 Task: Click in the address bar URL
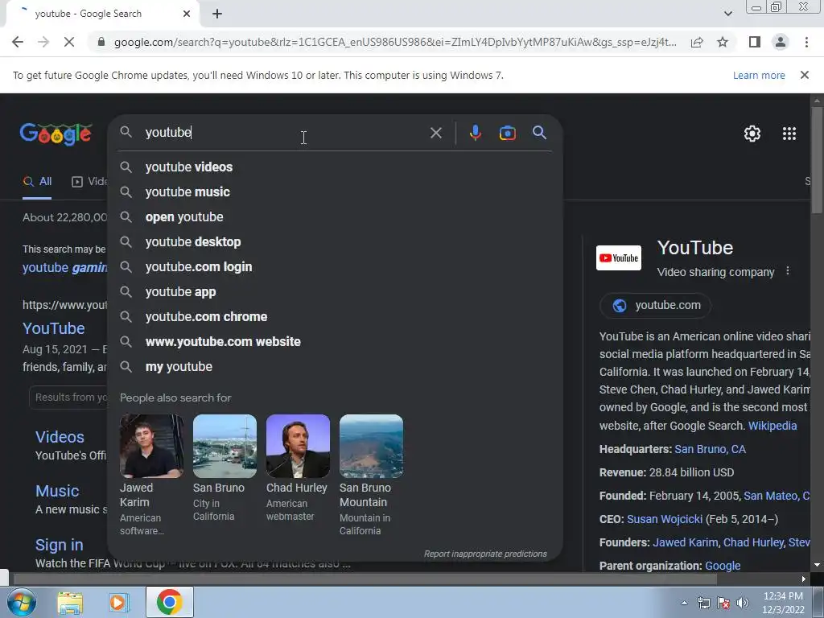pyautogui.click(x=394, y=42)
